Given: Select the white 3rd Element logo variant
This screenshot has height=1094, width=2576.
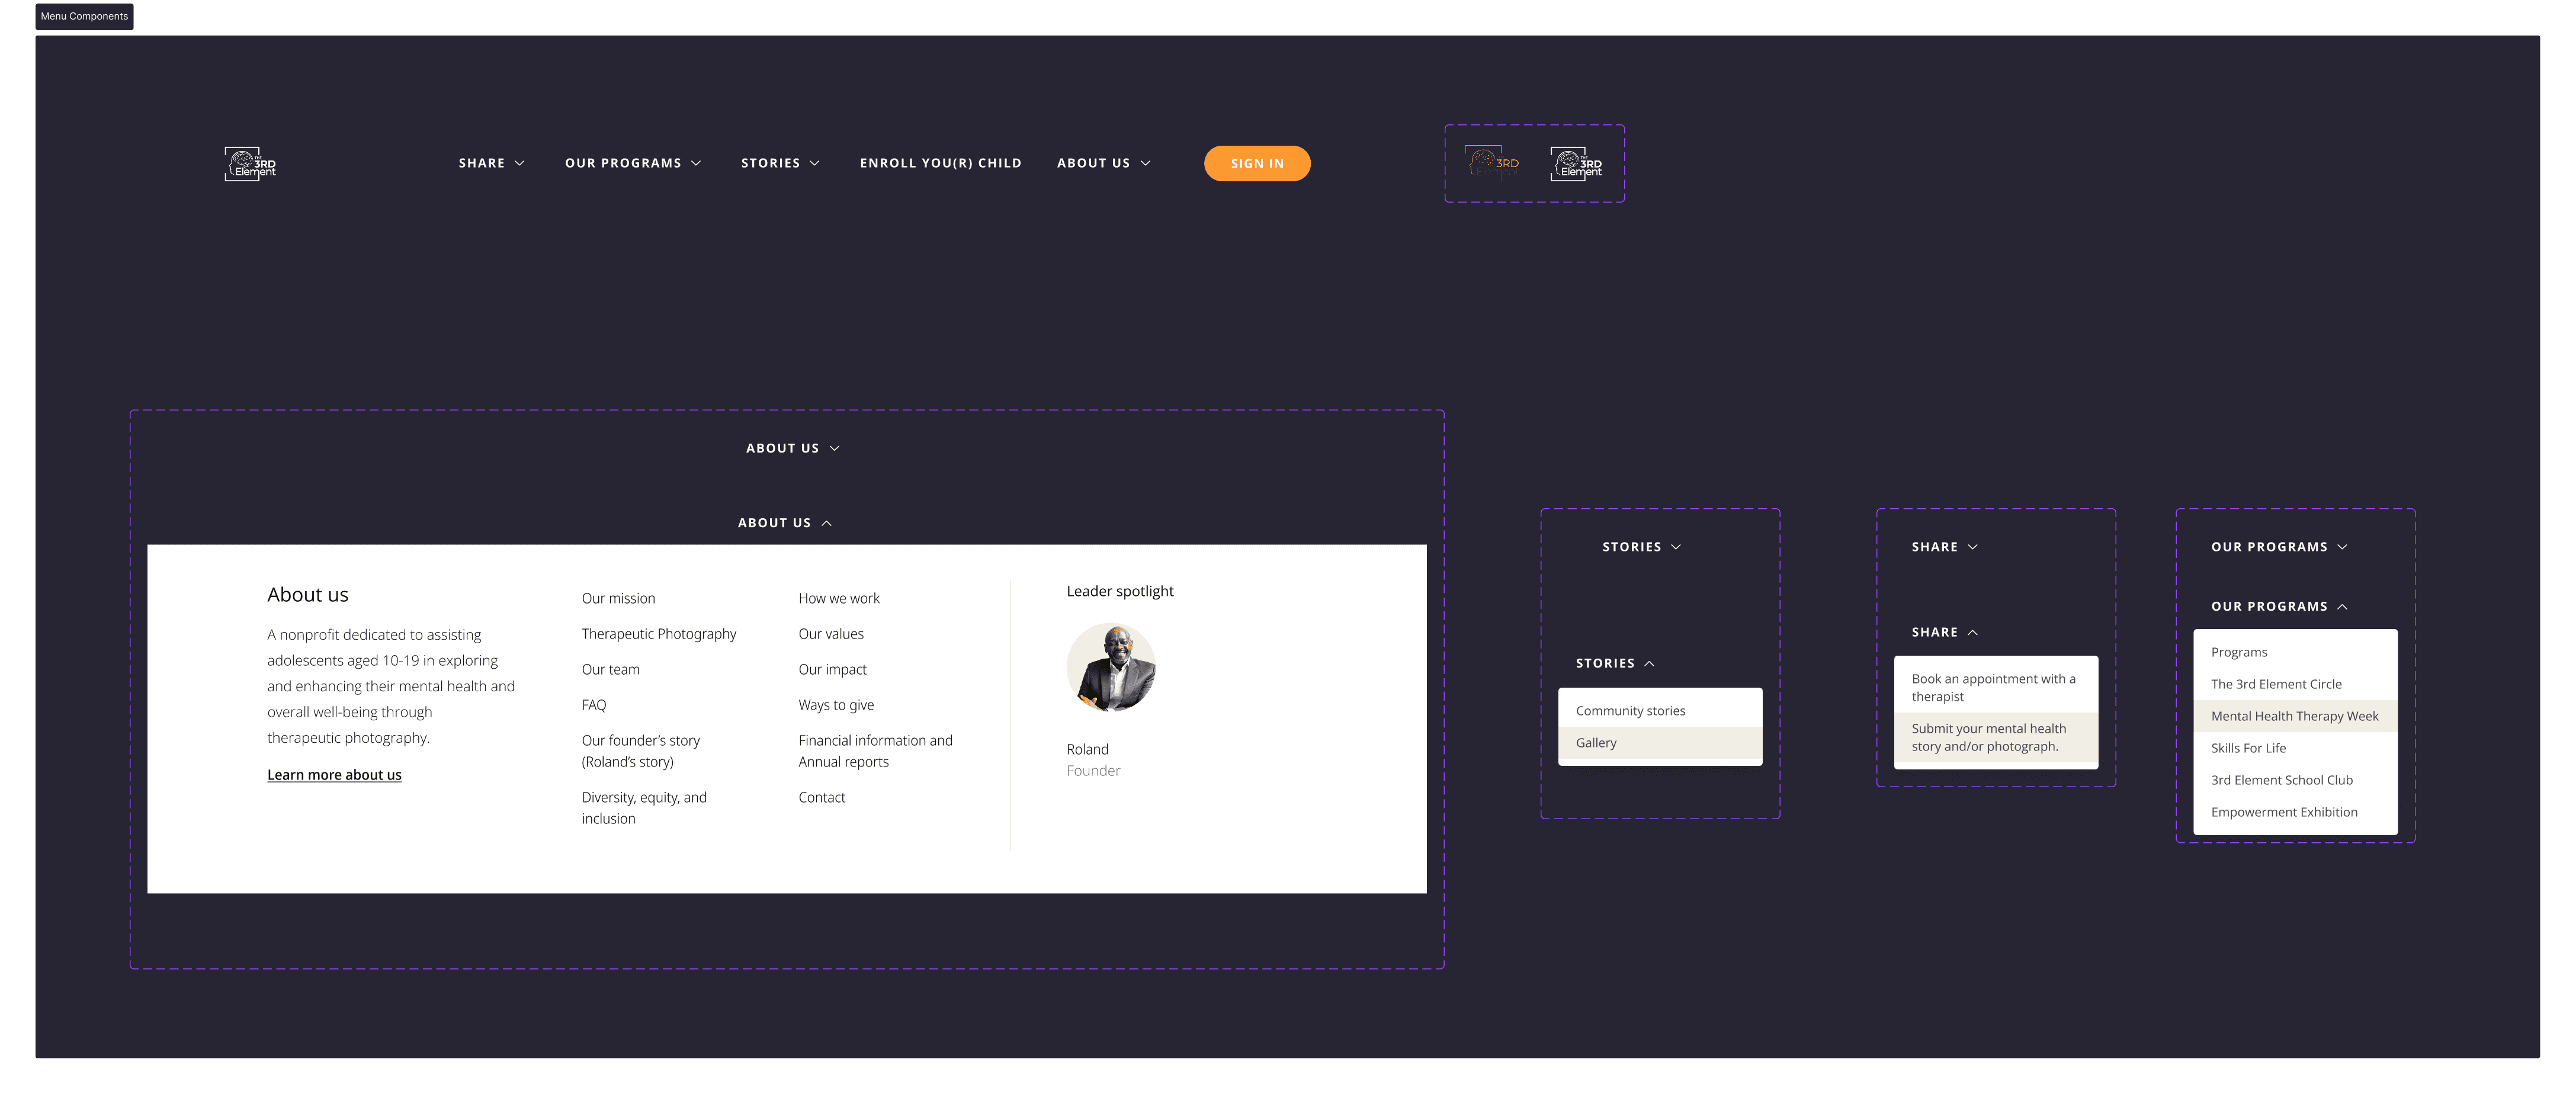Looking at the screenshot, I should 1576,164.
